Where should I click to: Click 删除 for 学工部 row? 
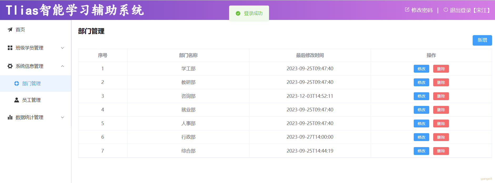click(441, 69)
